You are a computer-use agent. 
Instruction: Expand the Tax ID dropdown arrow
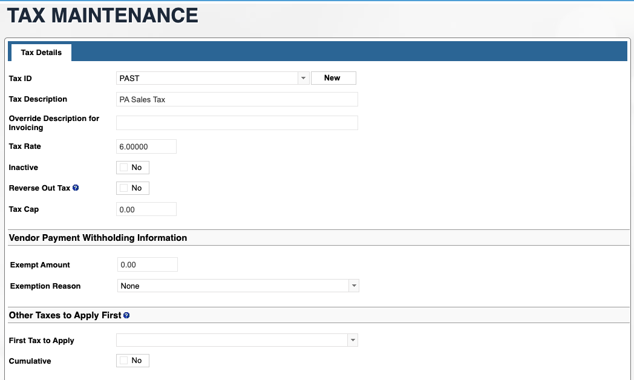[303, 78]
